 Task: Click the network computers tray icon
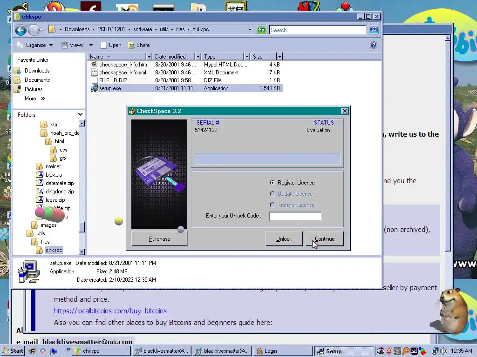(436, 351)
